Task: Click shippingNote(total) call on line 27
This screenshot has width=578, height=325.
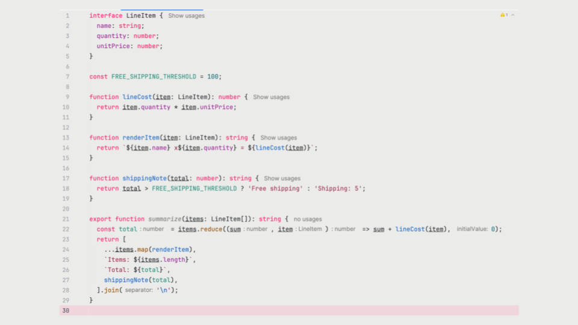Action: click(x=138, y=280)
